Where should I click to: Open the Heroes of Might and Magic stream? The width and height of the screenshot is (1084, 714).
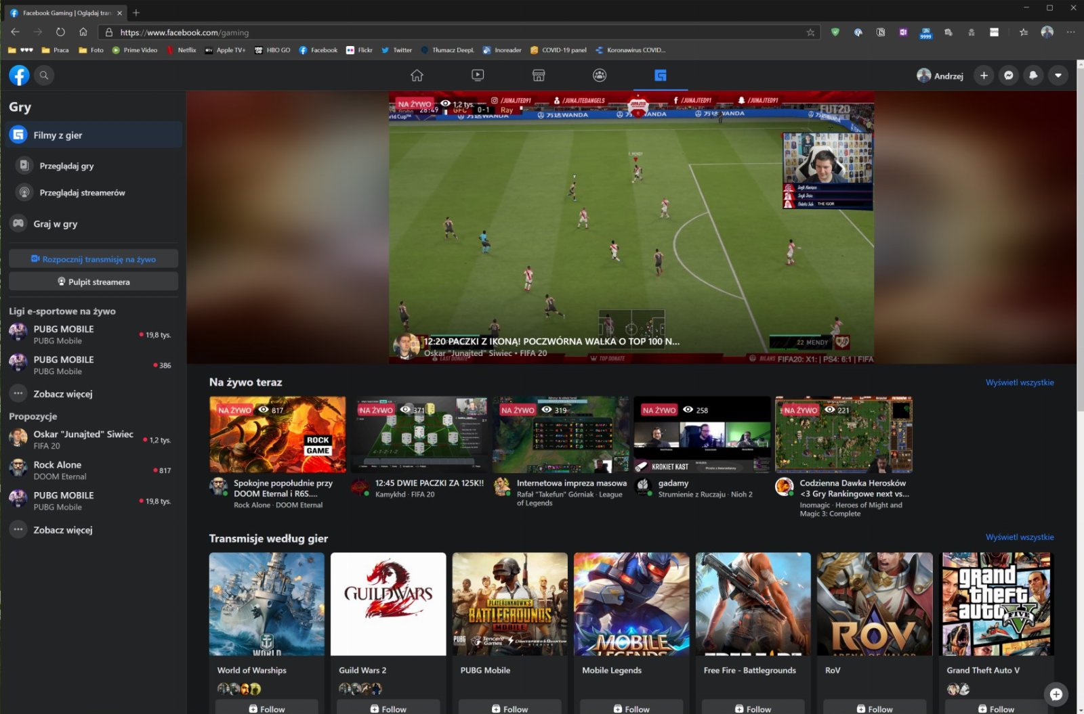click(x=843, y=434)
